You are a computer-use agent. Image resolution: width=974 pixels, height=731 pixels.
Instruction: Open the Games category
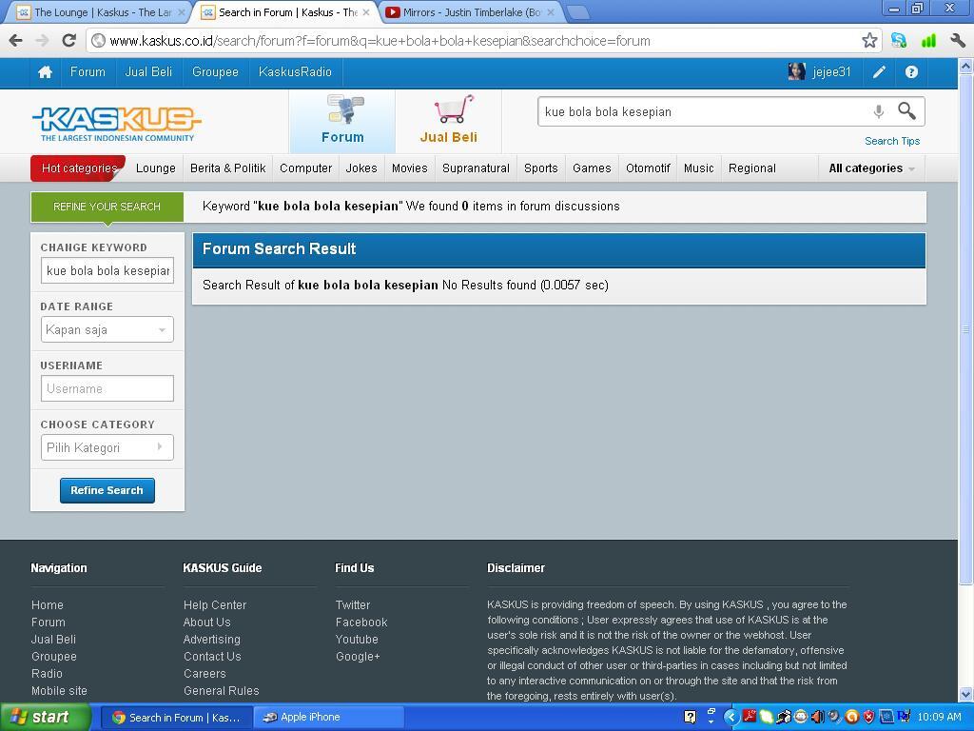click(592, 168)
